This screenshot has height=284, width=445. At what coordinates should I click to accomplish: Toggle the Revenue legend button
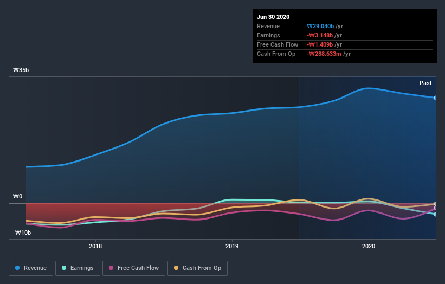click(x=31, y=268)
